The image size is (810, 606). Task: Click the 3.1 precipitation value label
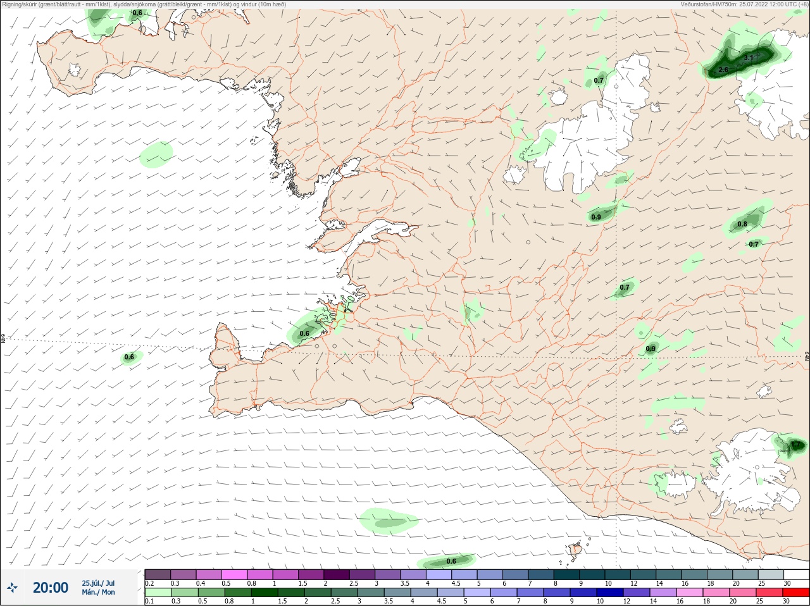pyautogui.click(x=748, y=58)
